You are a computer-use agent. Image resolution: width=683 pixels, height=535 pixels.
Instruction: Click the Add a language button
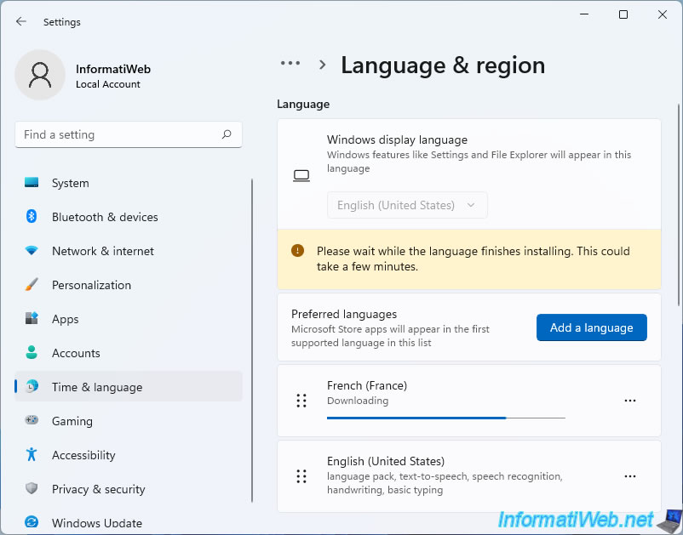591,327
